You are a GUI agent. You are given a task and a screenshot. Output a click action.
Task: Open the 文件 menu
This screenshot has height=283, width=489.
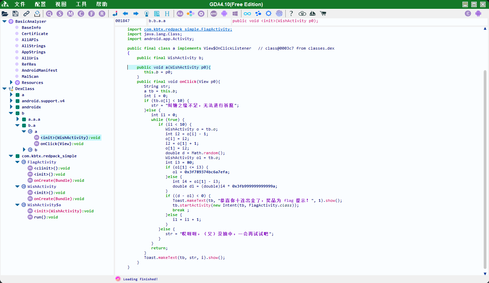(x=20, y=4)
